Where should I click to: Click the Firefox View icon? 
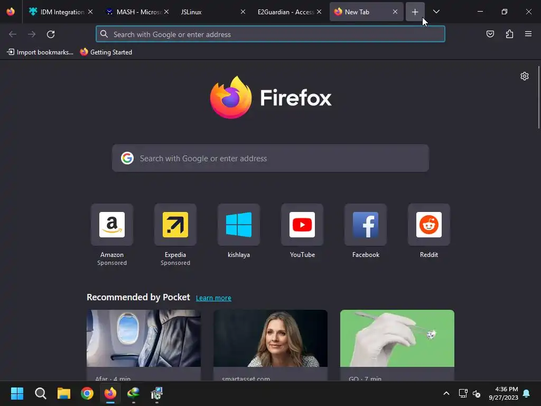pos(11,12)
